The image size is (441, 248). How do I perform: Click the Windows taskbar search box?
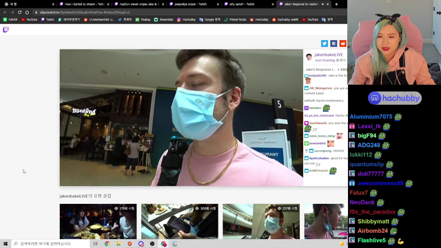point(50,244)
